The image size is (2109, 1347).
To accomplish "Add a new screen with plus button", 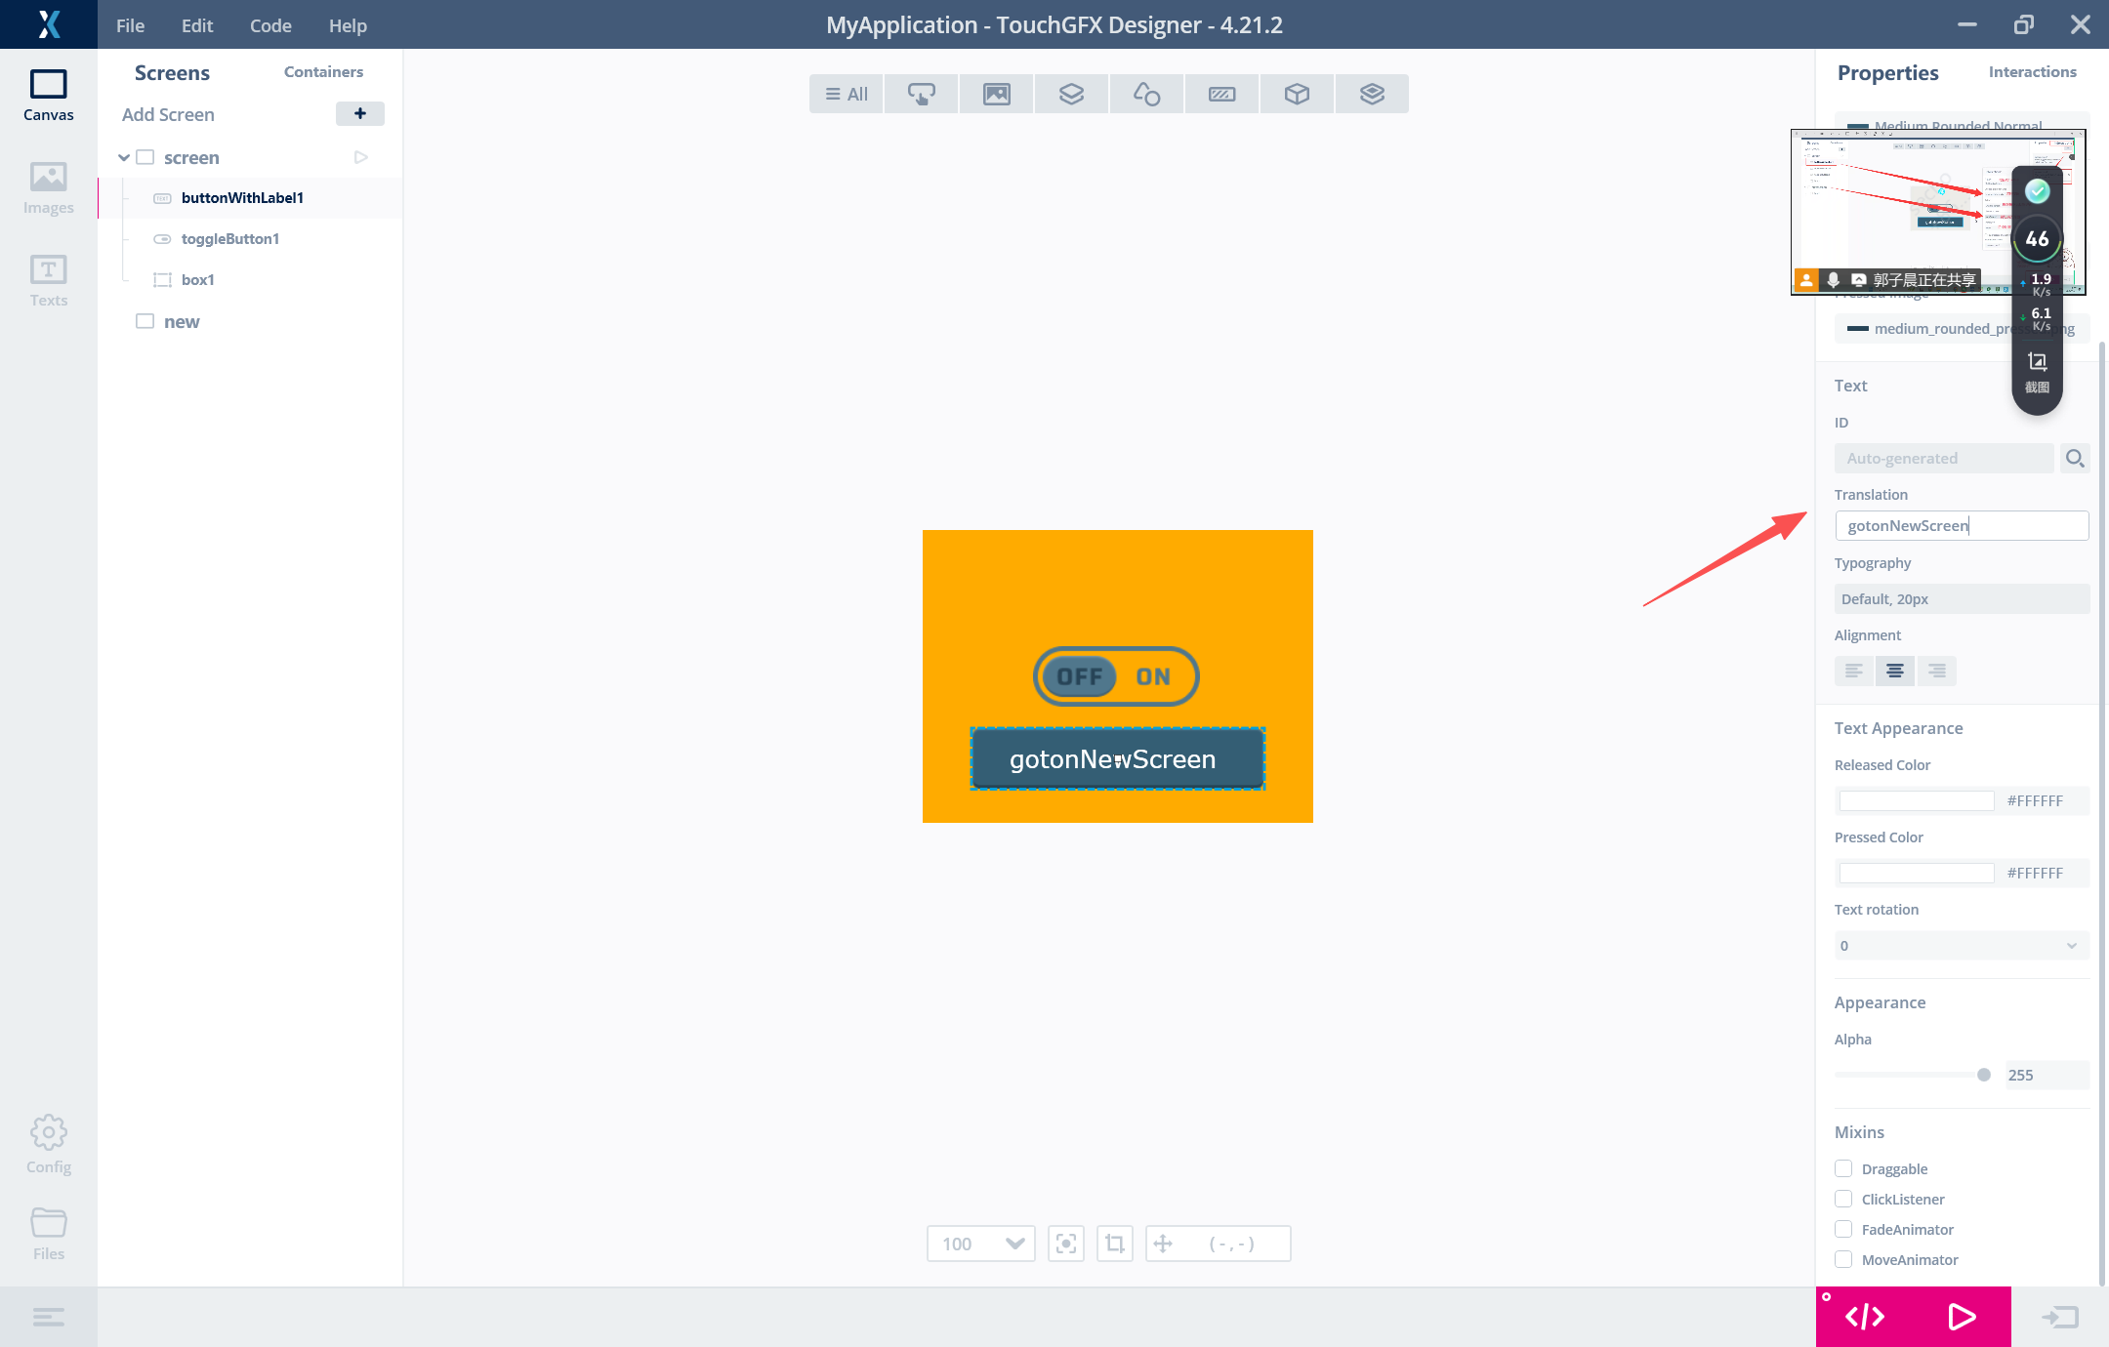I will (359, 114).
